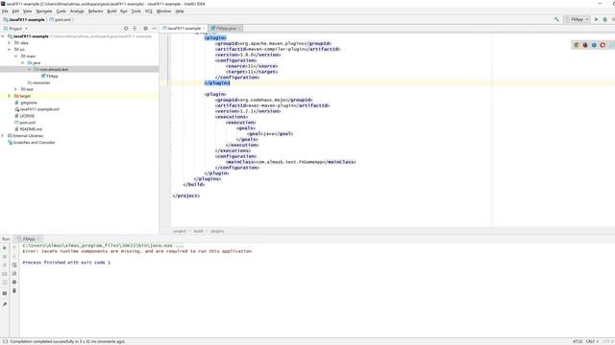
Task: Select the FXApp tab in Run panel
Action: pyautogui.click(x=28, y=239)
